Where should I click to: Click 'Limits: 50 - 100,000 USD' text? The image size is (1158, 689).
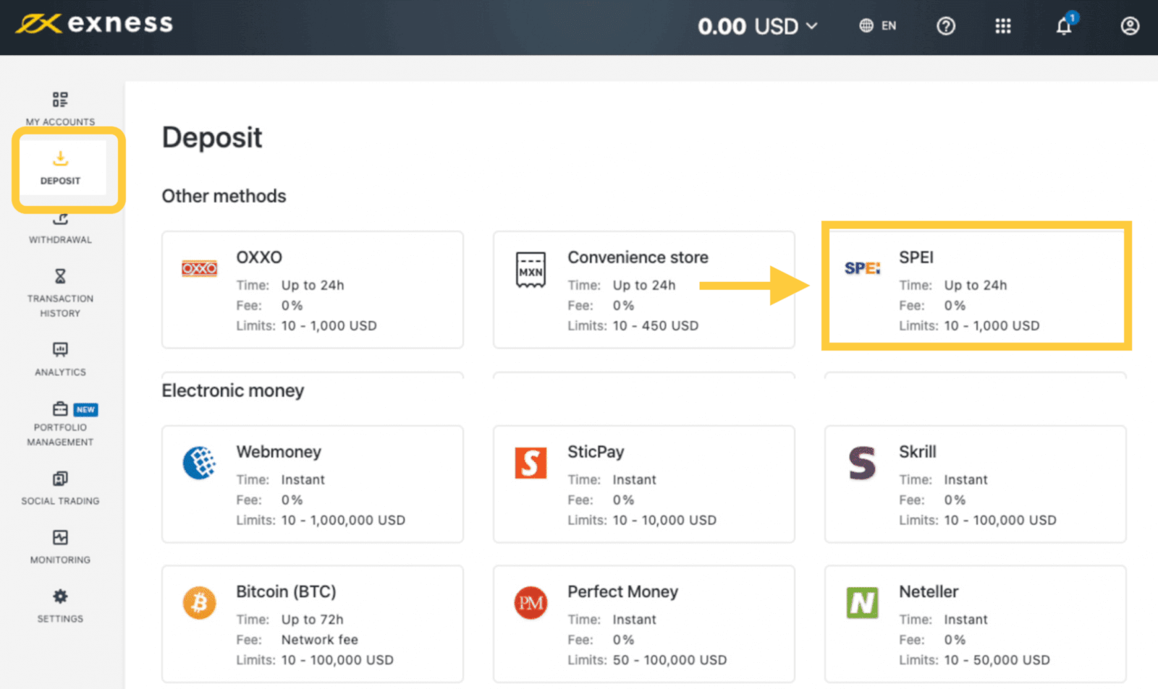tap(647, 660)
